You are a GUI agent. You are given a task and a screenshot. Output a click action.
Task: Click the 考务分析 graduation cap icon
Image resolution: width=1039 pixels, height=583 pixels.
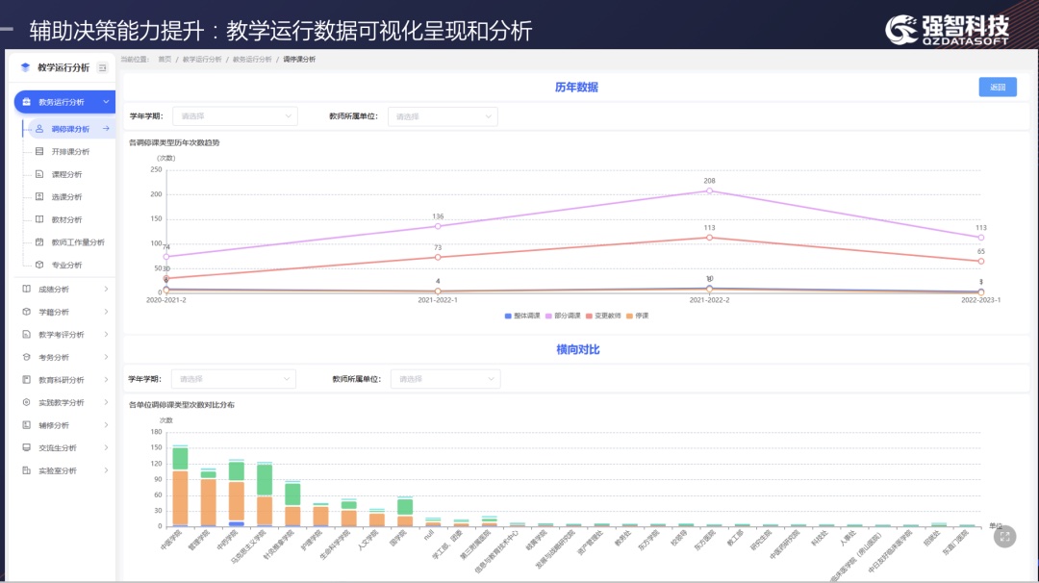point(27,357)
